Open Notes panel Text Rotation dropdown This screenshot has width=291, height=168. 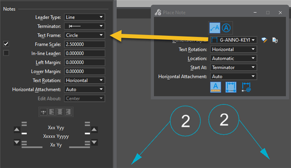point(85,81)
